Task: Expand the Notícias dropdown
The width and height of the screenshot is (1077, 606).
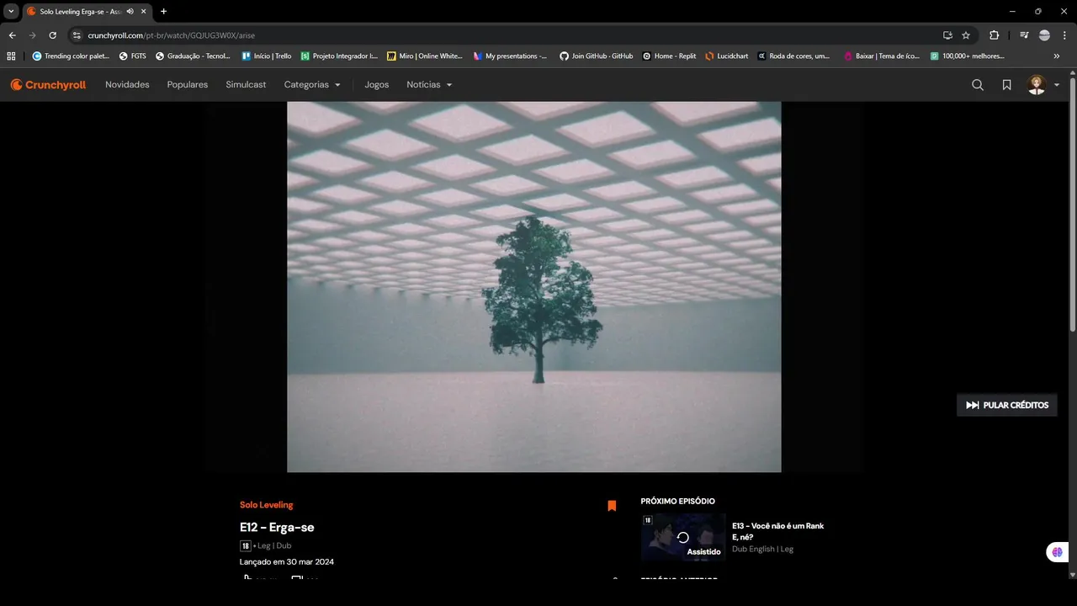Action: coord(429,85)
